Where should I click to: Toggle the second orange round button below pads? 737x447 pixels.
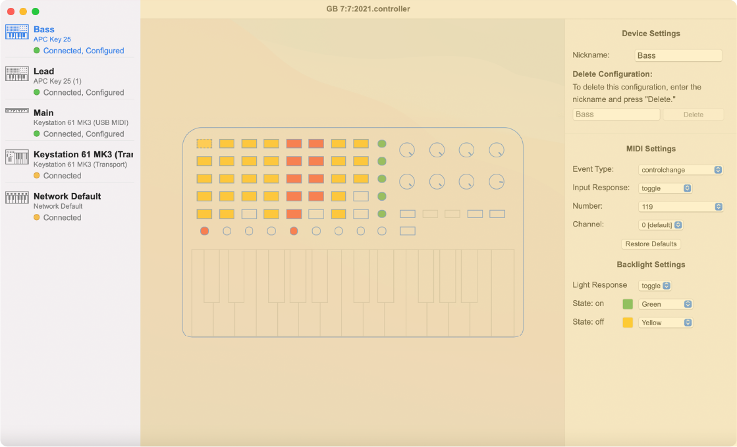(294, 231)
